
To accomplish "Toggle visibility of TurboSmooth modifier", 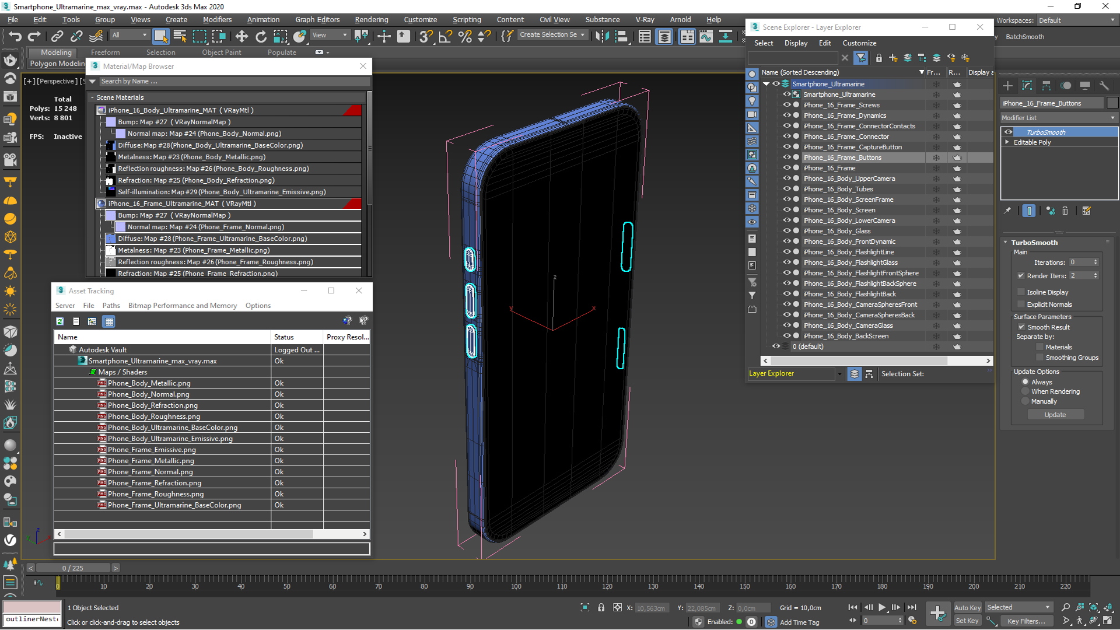I will pos(1008,132).
